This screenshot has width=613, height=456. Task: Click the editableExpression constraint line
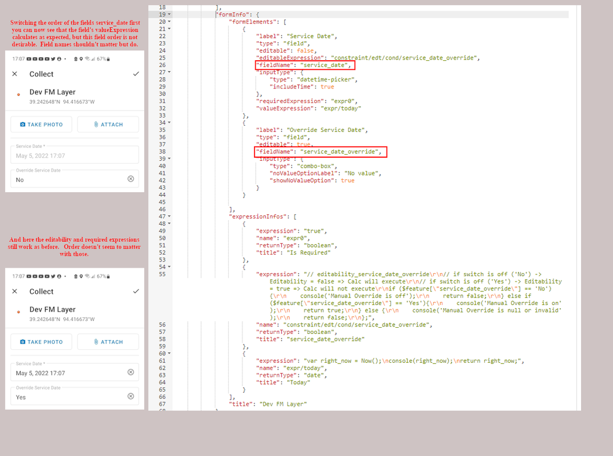368,58
